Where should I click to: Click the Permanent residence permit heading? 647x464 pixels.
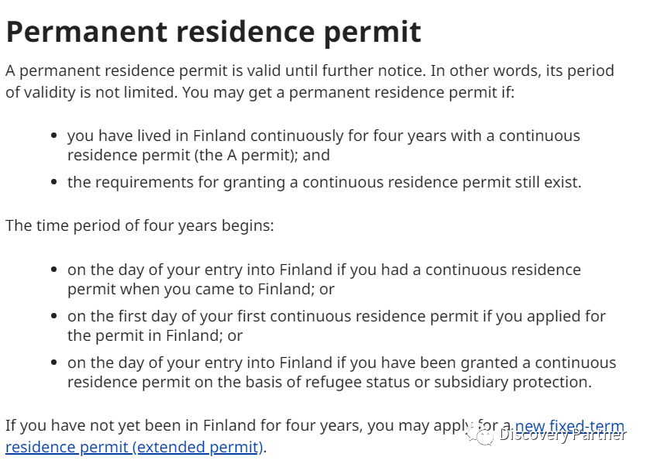(213, 32)
